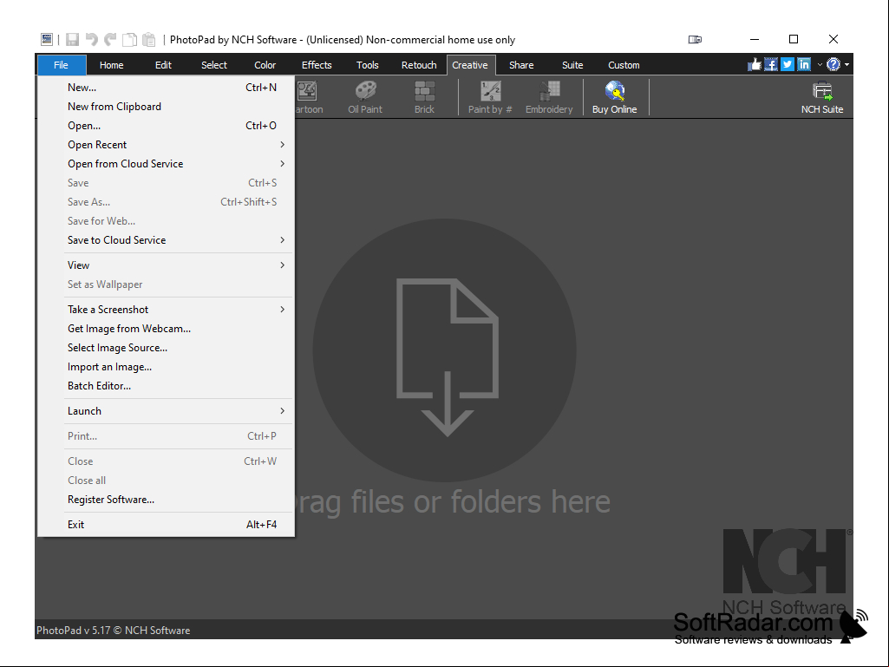The width and height of the screenshot is (889, 667).
Task: Click the File tab
Action: (62, 65)
